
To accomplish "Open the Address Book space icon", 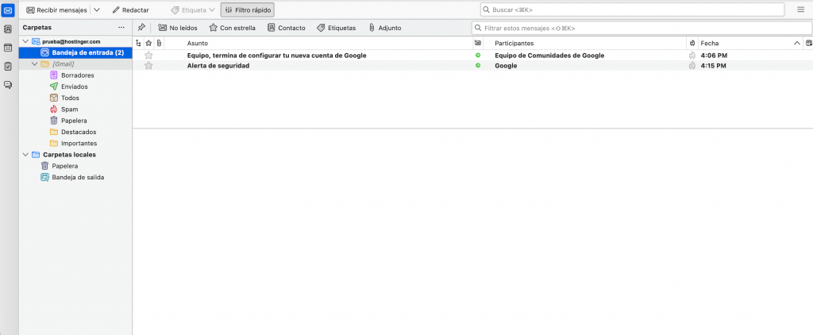I will point(8,29).
